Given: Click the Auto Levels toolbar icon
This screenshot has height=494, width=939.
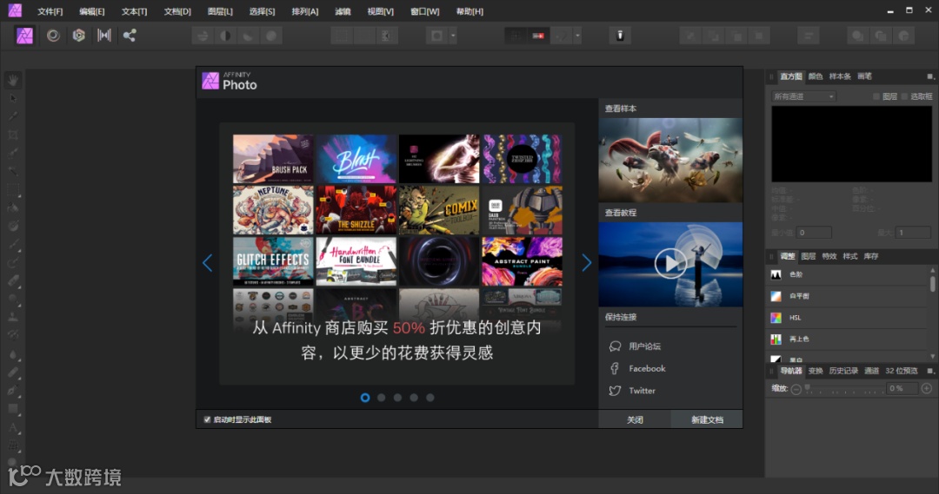Looking at the screenshot, I should [x=203, y=36].
